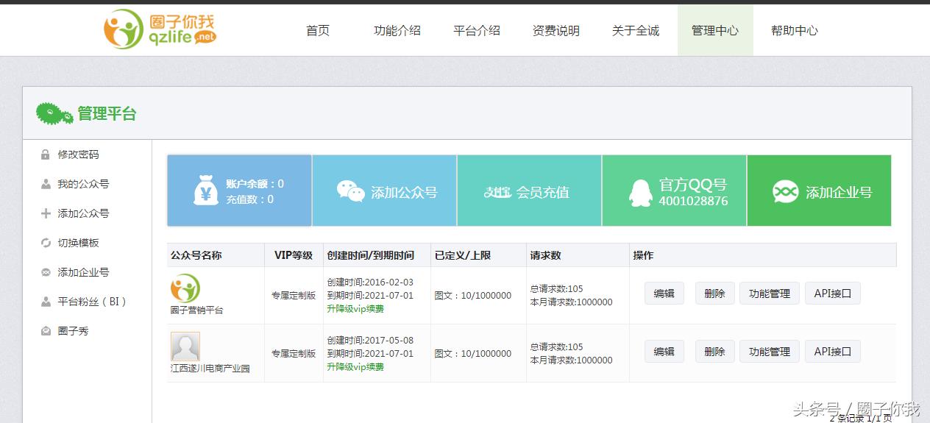Click 删除 for 圈子营销平台

[715, 294]
